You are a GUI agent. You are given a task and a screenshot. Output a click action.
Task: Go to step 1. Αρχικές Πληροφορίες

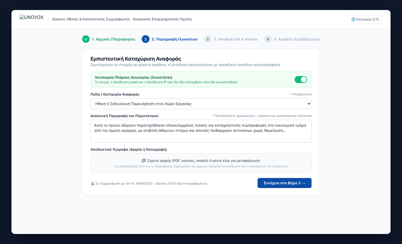click(x=109, y=39)
